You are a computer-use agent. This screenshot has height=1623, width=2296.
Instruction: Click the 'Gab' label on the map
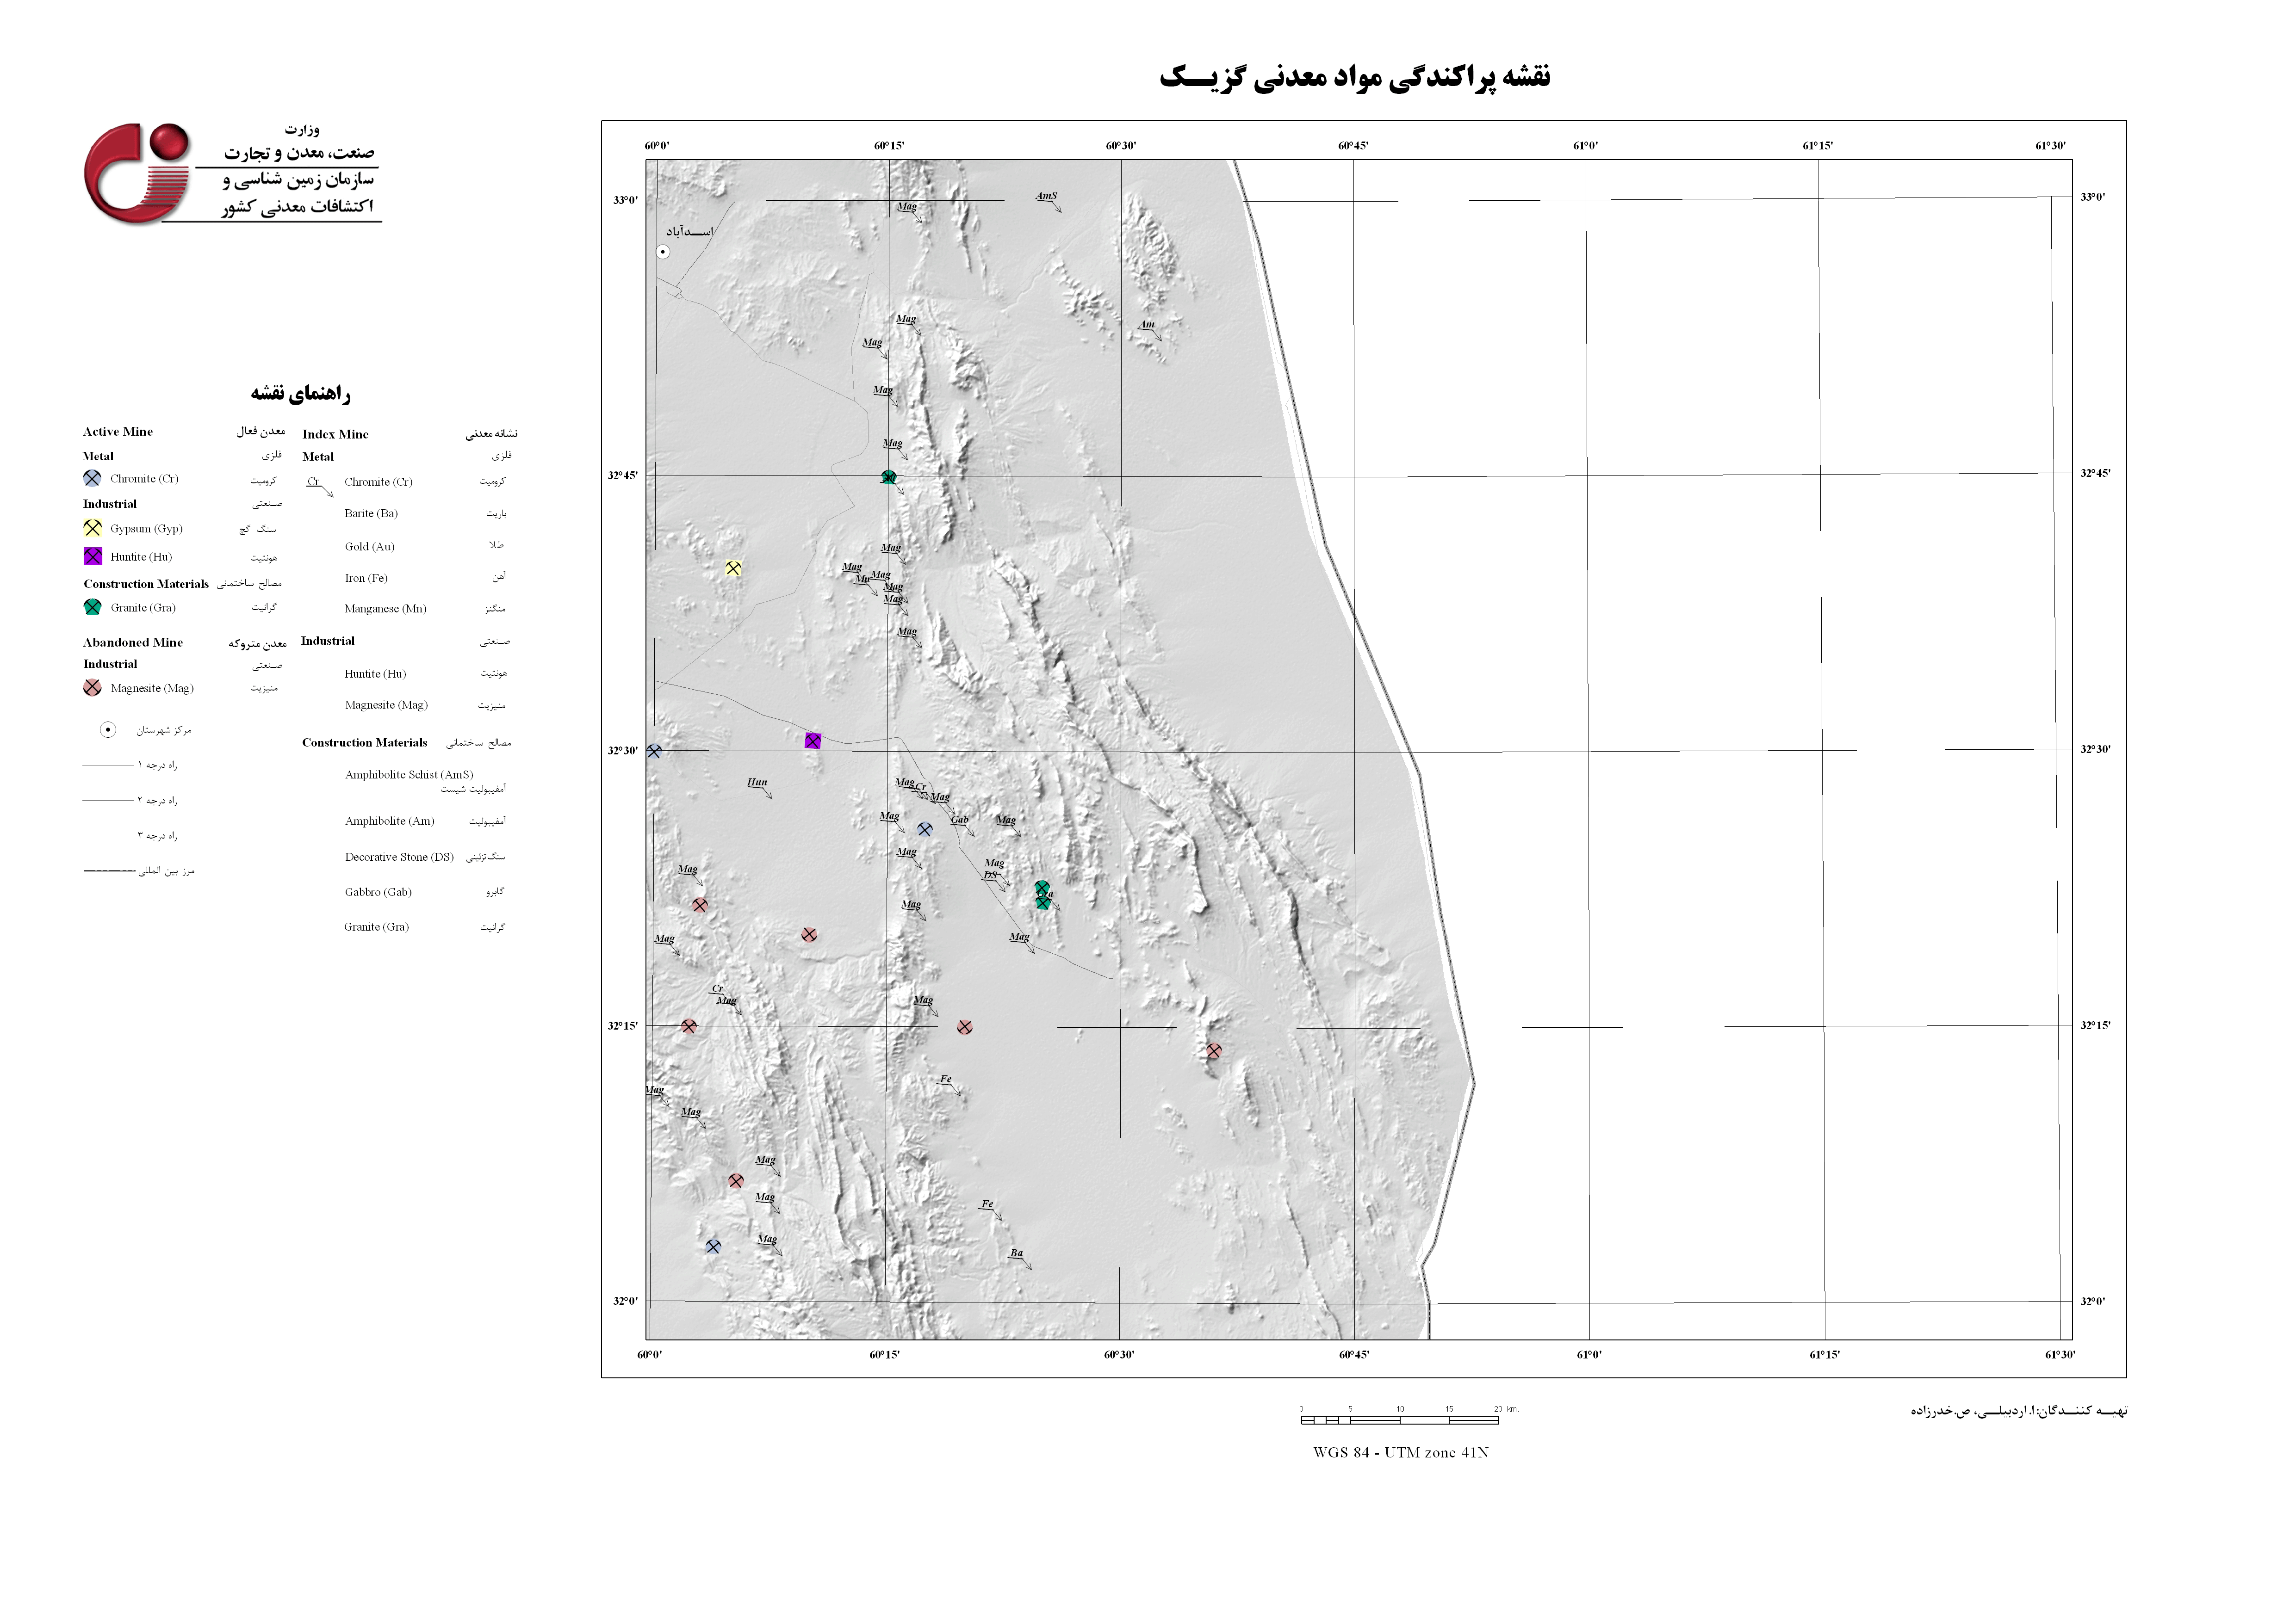pos(959,820)
